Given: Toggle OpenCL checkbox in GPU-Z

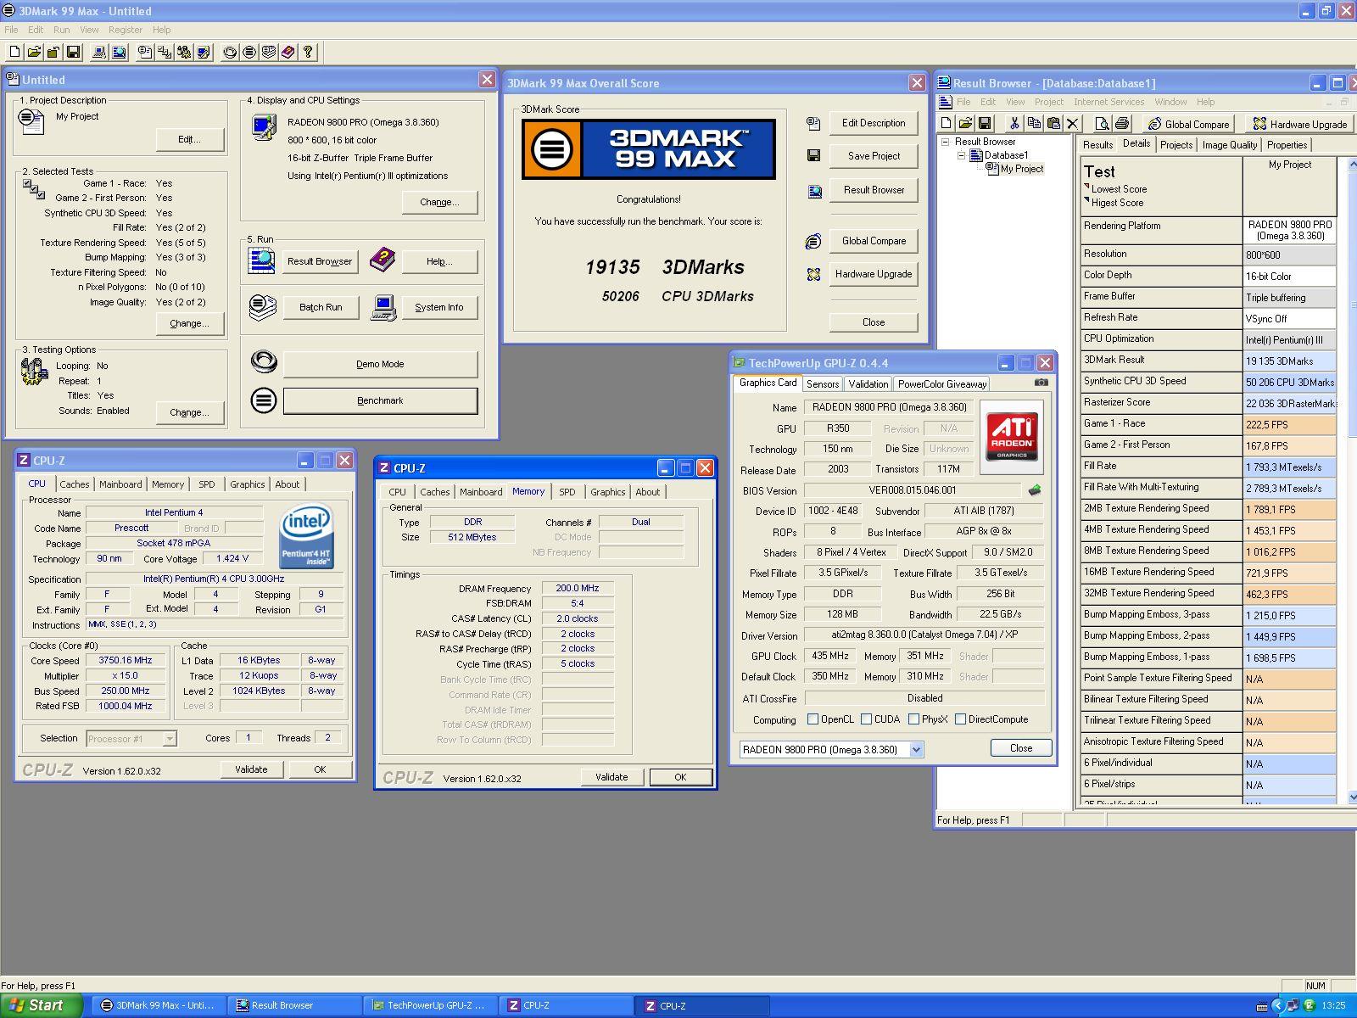Looking at the screenshot, I should [x=813, y=719].
